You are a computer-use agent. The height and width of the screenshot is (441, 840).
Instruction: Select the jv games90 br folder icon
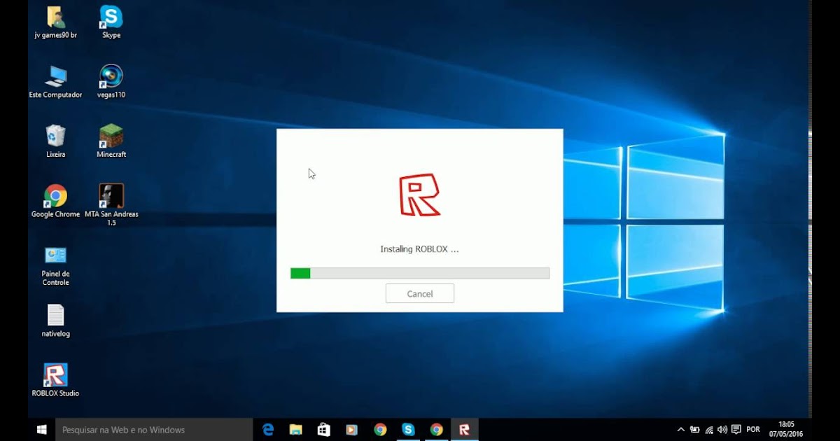point(55,22)
